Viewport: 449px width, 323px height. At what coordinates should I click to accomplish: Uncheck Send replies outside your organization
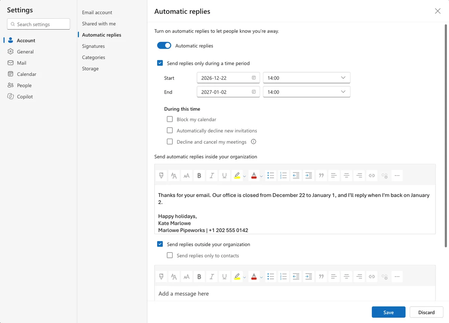click(x=160, y=244)
